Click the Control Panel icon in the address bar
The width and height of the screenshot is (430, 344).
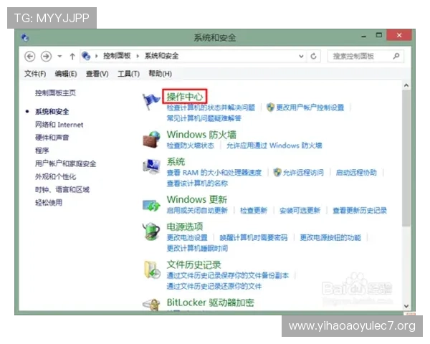[86, 56]
